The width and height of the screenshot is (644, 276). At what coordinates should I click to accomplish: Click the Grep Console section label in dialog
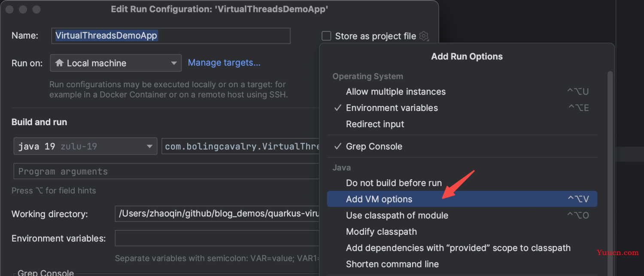[46, 273]
